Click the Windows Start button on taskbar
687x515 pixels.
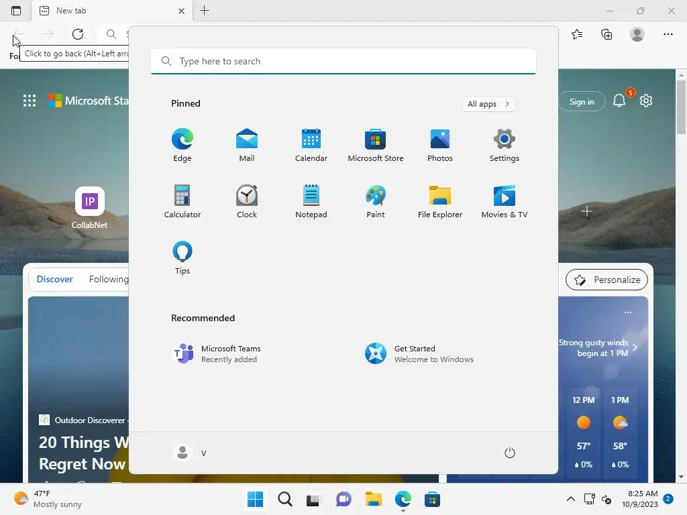coord(255,499)
